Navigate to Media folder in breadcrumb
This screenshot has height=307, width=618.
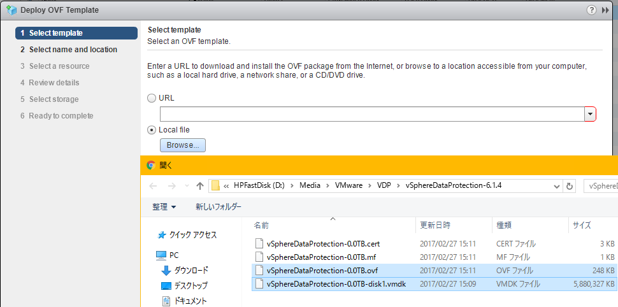point(310,185)
